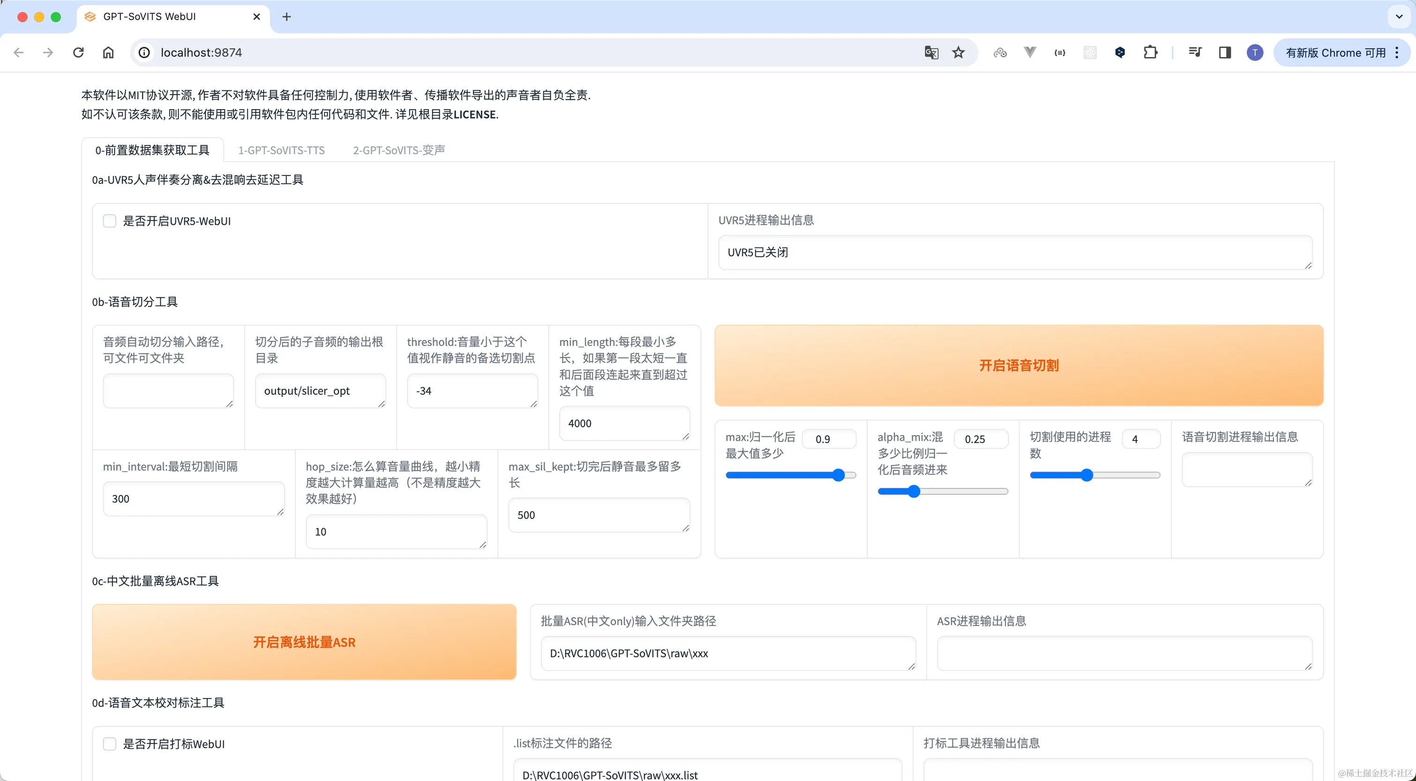This screenshot has height=781, width=1416.
Task: Open the Chrome three-dot menu
Action: (1397, 53)
